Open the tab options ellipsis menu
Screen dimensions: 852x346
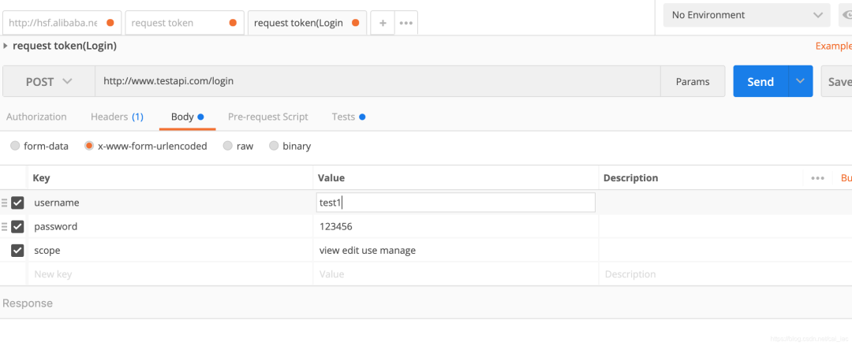[x=406, y=23]
